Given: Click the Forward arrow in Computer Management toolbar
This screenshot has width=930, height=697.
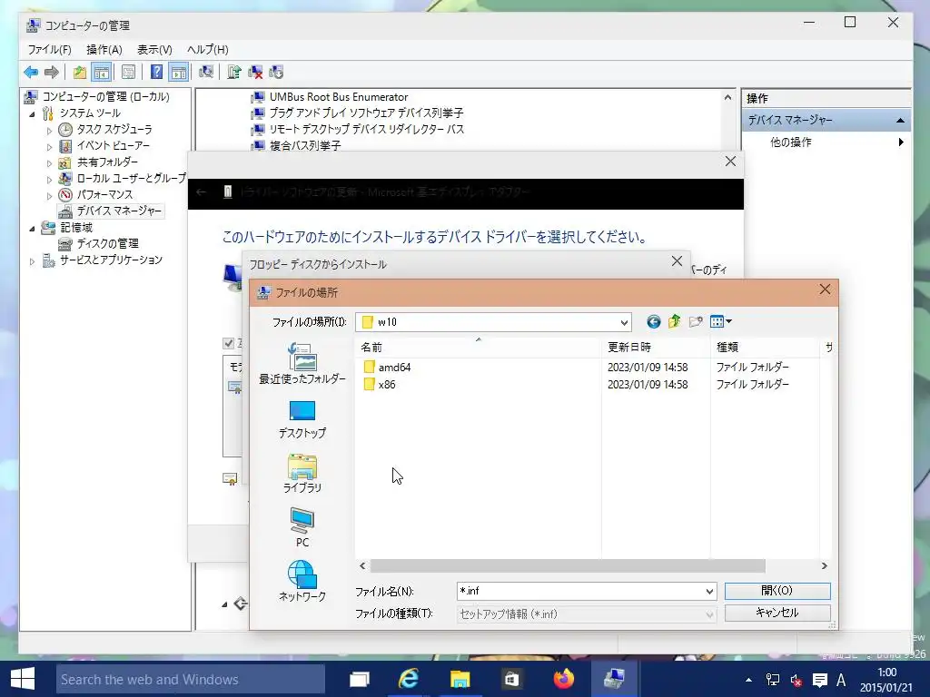Looking at the screenshot, I should [x=52, y=73].
